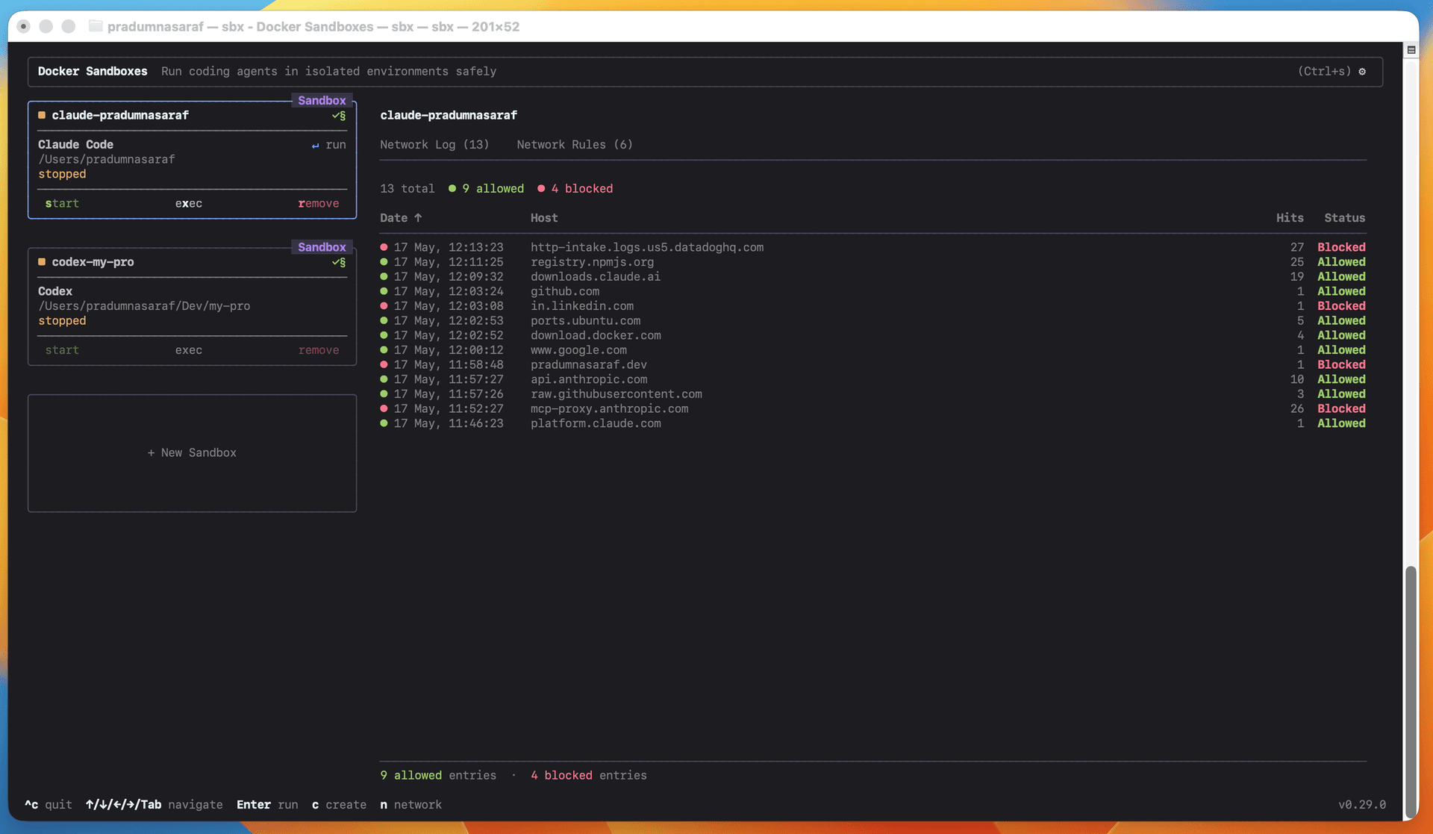Select the download.docker.com host entry
This screenshot has width=1433, height=834.
[x=596, y=335]
